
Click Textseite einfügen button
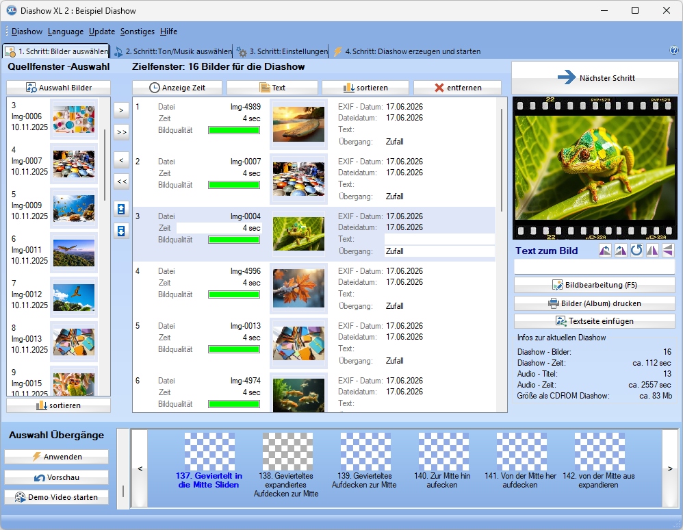coord(595,321)
